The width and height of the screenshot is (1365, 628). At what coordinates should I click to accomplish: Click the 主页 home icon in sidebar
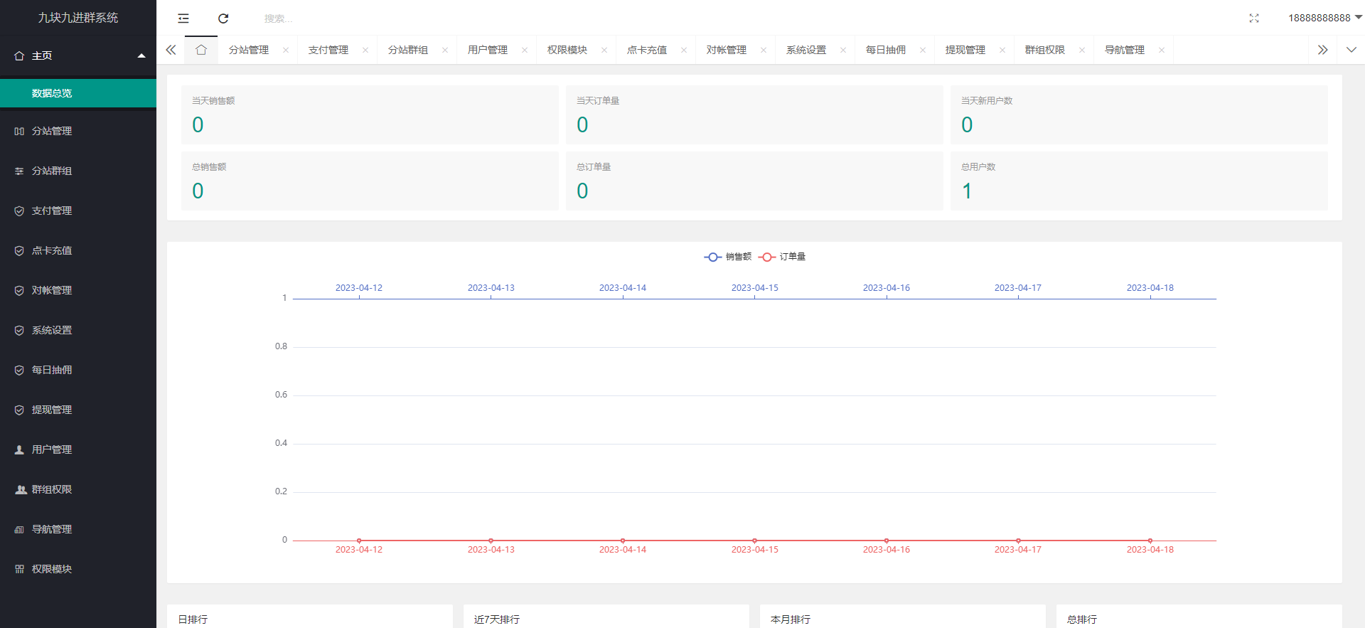click(19, 55)
